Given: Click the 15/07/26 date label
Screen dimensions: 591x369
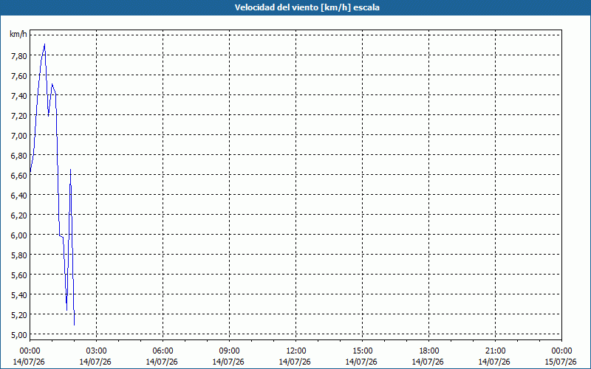Looking at the screenshot, I should tap(561, 362).
